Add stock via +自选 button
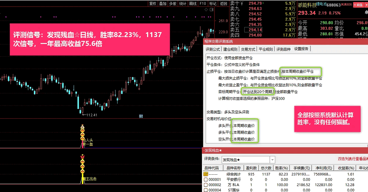This screenshot has height=192, width=368. [358, 5]
